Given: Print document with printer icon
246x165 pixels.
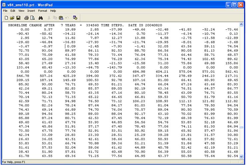Looking at the screenshot, I should coord(26,18).
